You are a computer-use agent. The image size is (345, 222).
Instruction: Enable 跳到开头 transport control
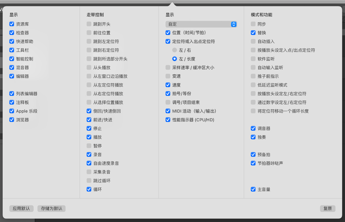[89, 24]
